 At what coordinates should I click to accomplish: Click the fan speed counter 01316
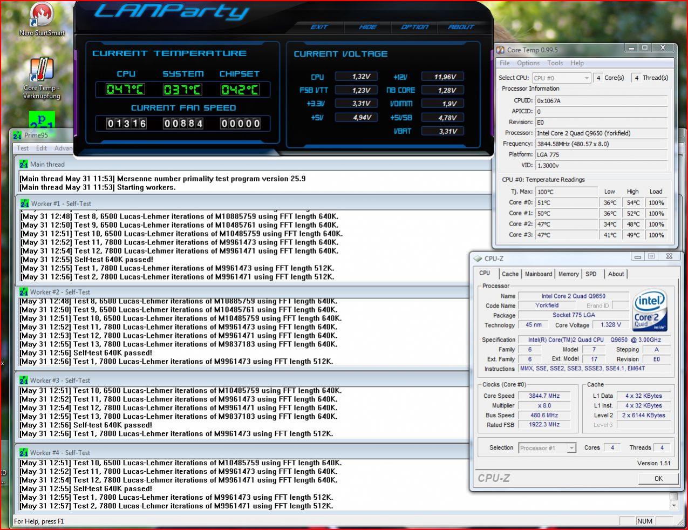[x=127, y=124]
